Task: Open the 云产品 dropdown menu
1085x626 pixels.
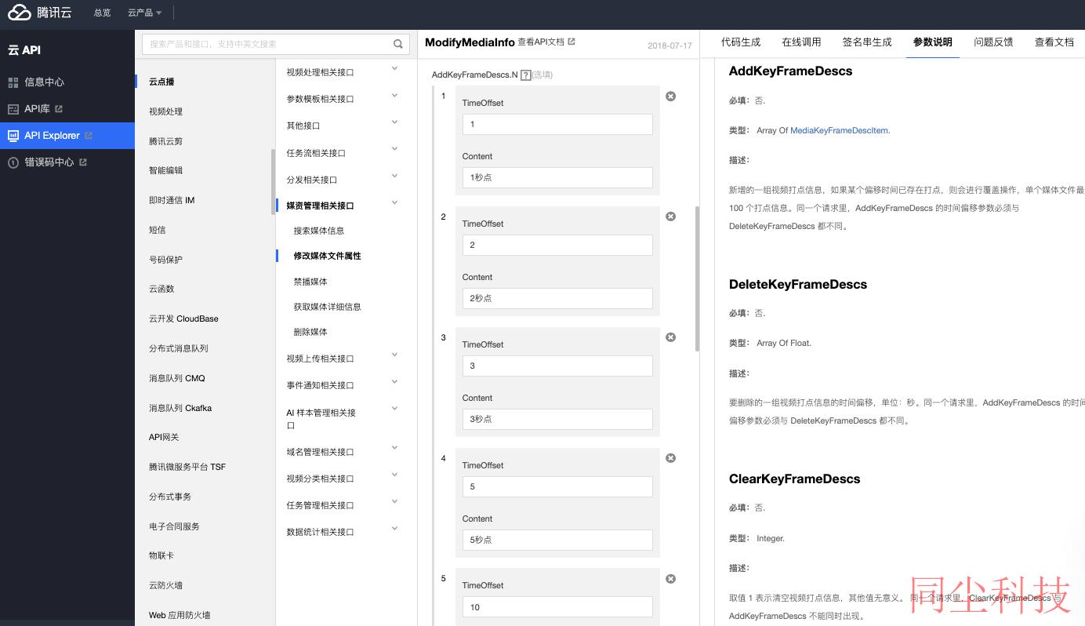Action: pos(145,13)
